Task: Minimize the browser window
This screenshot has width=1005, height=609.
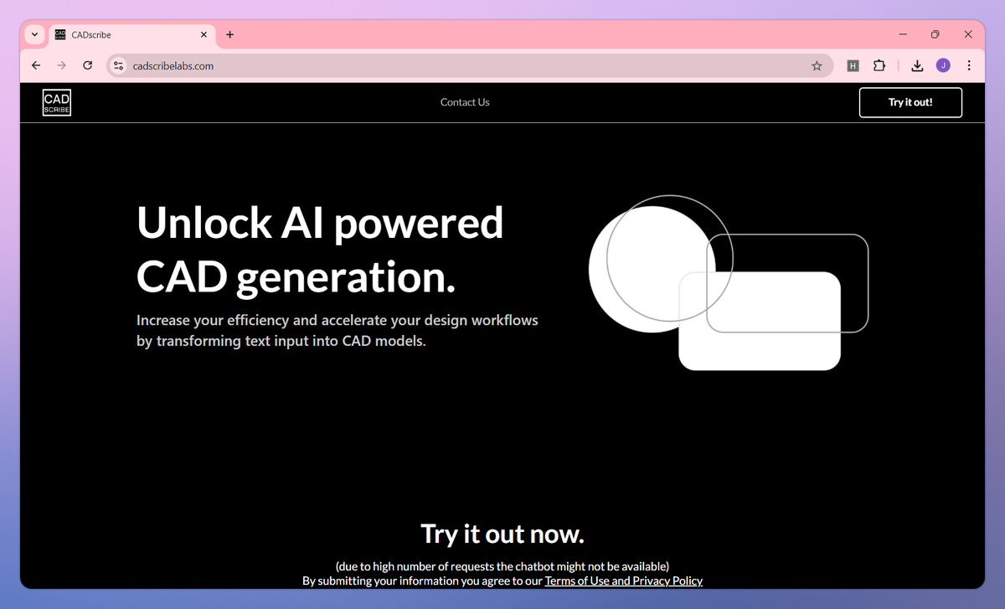Action: point(903,34)
